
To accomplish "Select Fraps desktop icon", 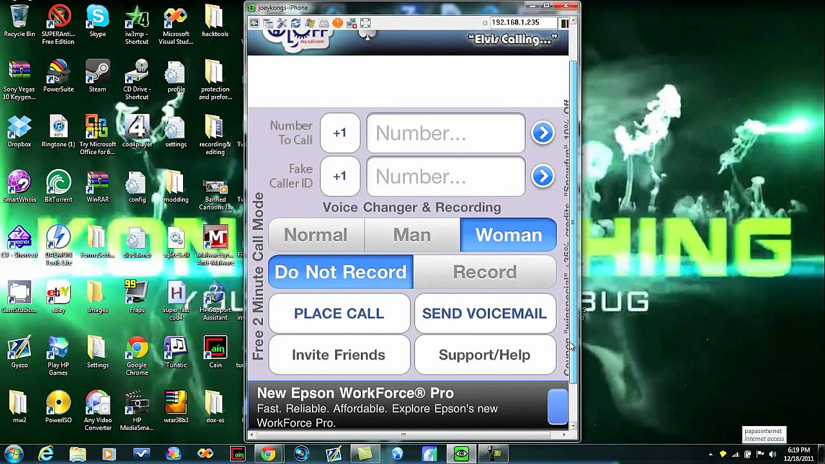I will (x=137, y=297).
